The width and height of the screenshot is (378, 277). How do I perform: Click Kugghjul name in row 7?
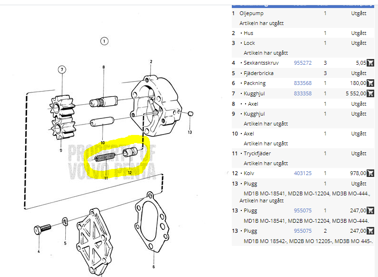[254, 94]
